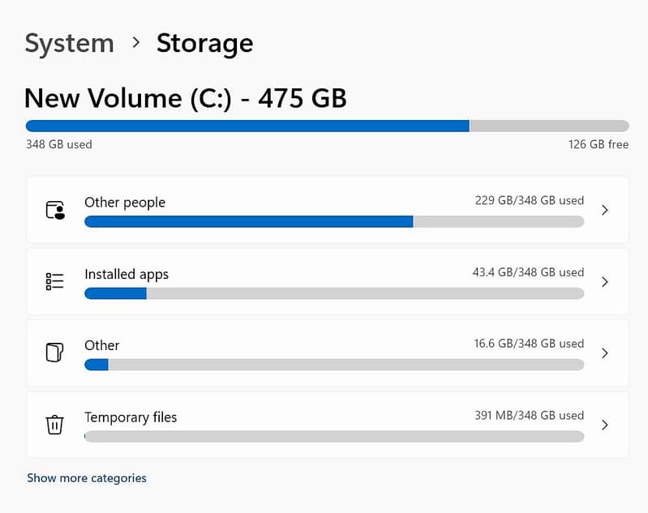Open the Other people label
The height and width of the screenshot is (513, 648).
[x=125, y=202]
